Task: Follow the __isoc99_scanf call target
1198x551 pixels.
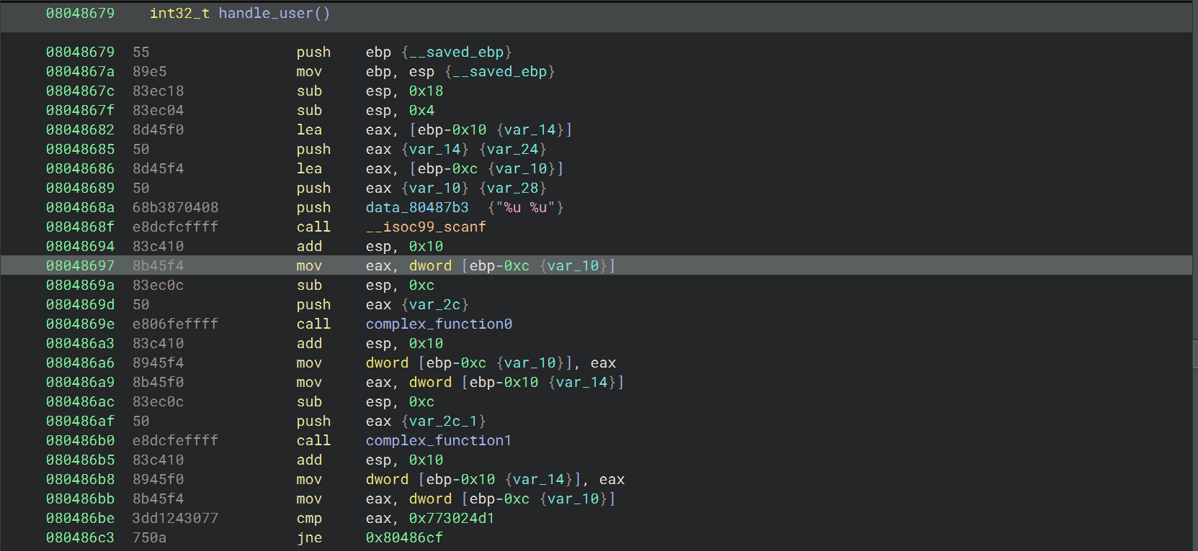Action: (426, 227)
